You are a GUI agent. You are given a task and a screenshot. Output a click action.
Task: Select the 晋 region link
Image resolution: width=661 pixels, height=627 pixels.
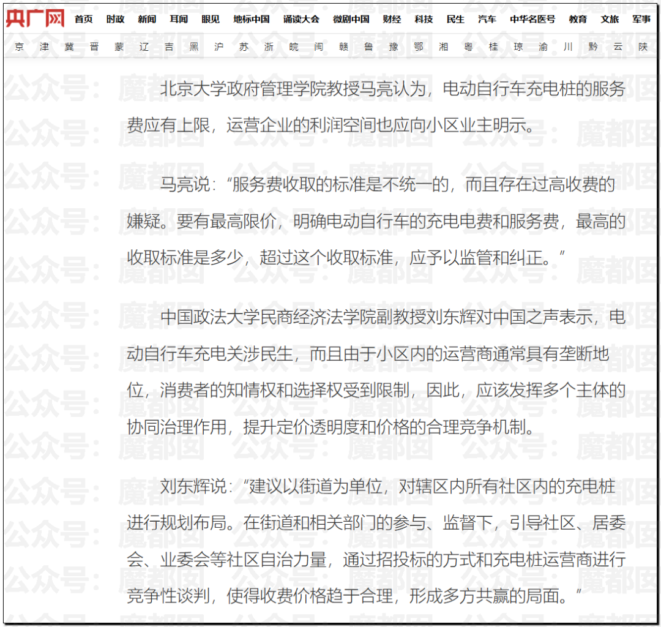pyautogui.click(x=94, y=47)
